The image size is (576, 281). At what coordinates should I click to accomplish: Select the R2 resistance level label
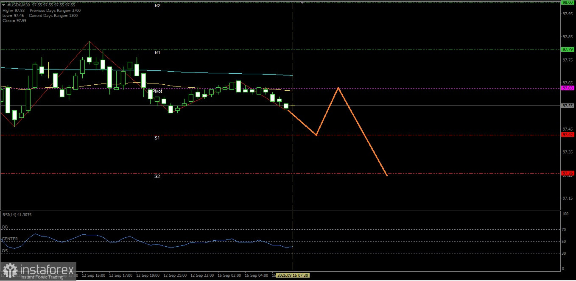[x=157, y=6]
